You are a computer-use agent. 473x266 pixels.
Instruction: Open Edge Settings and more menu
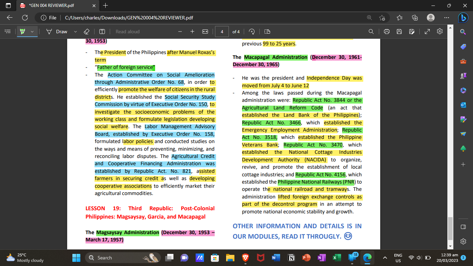tap(447, 18)
